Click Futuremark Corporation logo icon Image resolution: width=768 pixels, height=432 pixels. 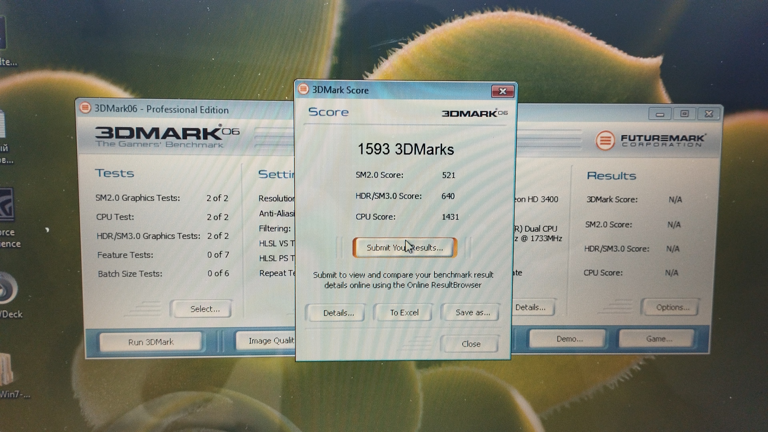pos(605,140)
